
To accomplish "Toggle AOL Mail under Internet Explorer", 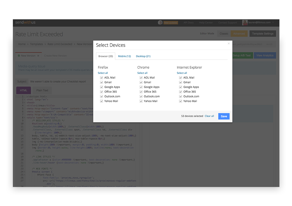I will [180, 77].
